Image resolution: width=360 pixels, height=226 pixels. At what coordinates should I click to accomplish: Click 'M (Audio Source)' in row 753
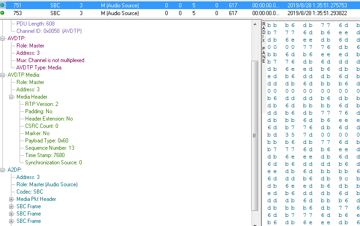[120, 13]
